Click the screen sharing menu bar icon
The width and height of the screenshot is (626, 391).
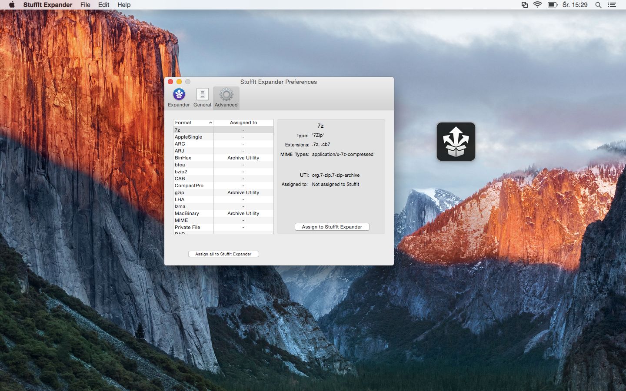click(525, 5)
